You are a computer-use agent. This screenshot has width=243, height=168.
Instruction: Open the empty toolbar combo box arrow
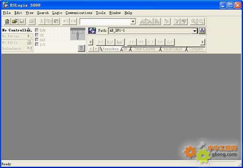click(133, 21)
